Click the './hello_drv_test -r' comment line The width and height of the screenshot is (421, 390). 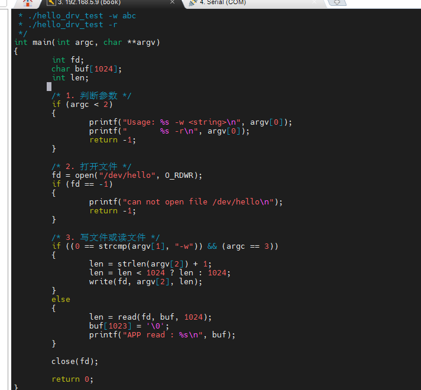coord(67,25)
